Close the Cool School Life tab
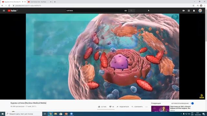The height and width of the screenshot is (116, 207). coord(51,2)
